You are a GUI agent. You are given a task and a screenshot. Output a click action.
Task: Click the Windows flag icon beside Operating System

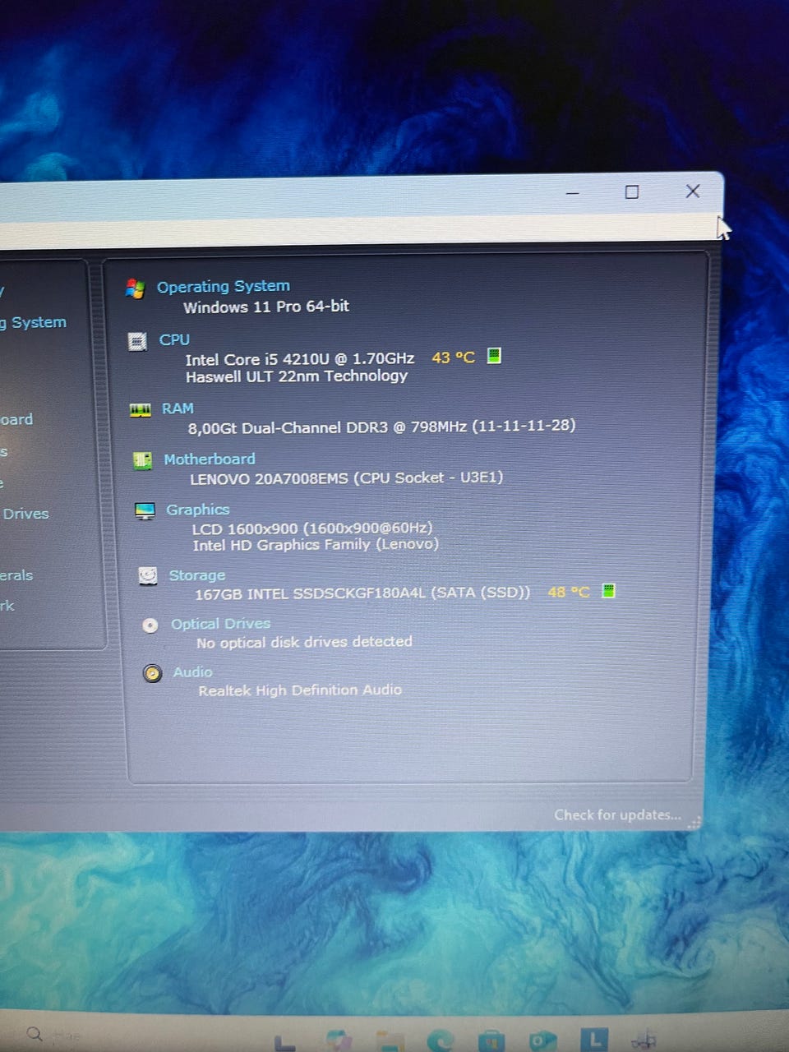coord(135,288)
